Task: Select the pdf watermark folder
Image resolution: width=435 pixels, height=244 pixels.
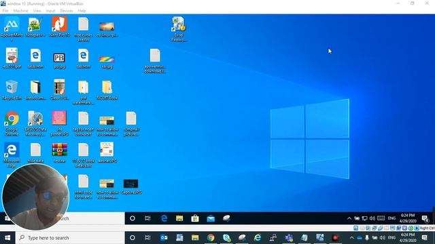Action: click(x=83, y=92)
